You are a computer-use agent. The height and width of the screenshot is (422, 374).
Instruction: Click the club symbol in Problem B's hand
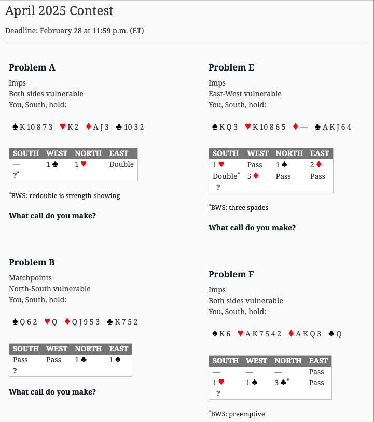(110, 322)
